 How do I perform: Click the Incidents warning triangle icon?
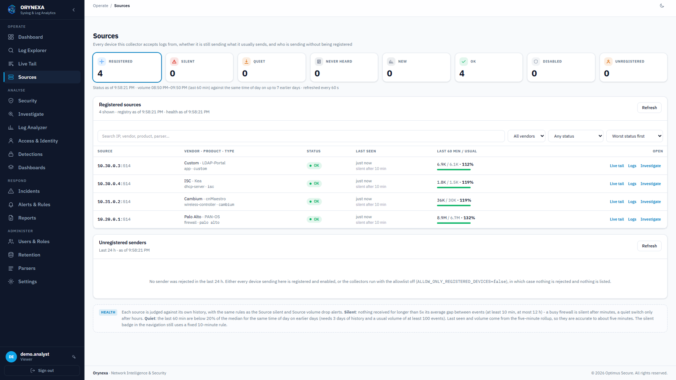[11, 191]
